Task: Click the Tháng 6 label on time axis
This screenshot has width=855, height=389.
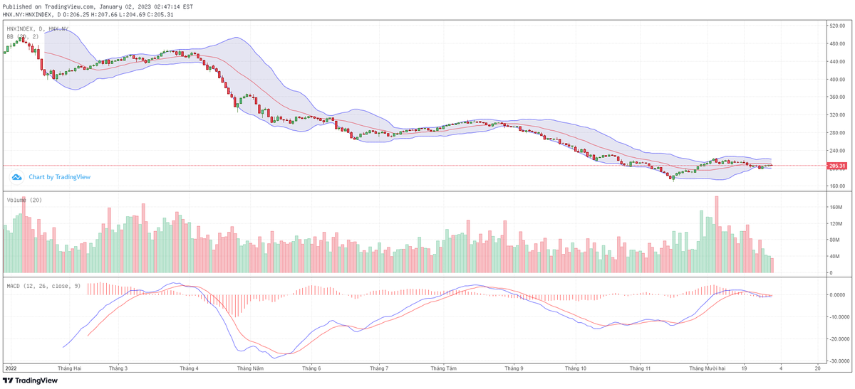Action: coord(311,368)
